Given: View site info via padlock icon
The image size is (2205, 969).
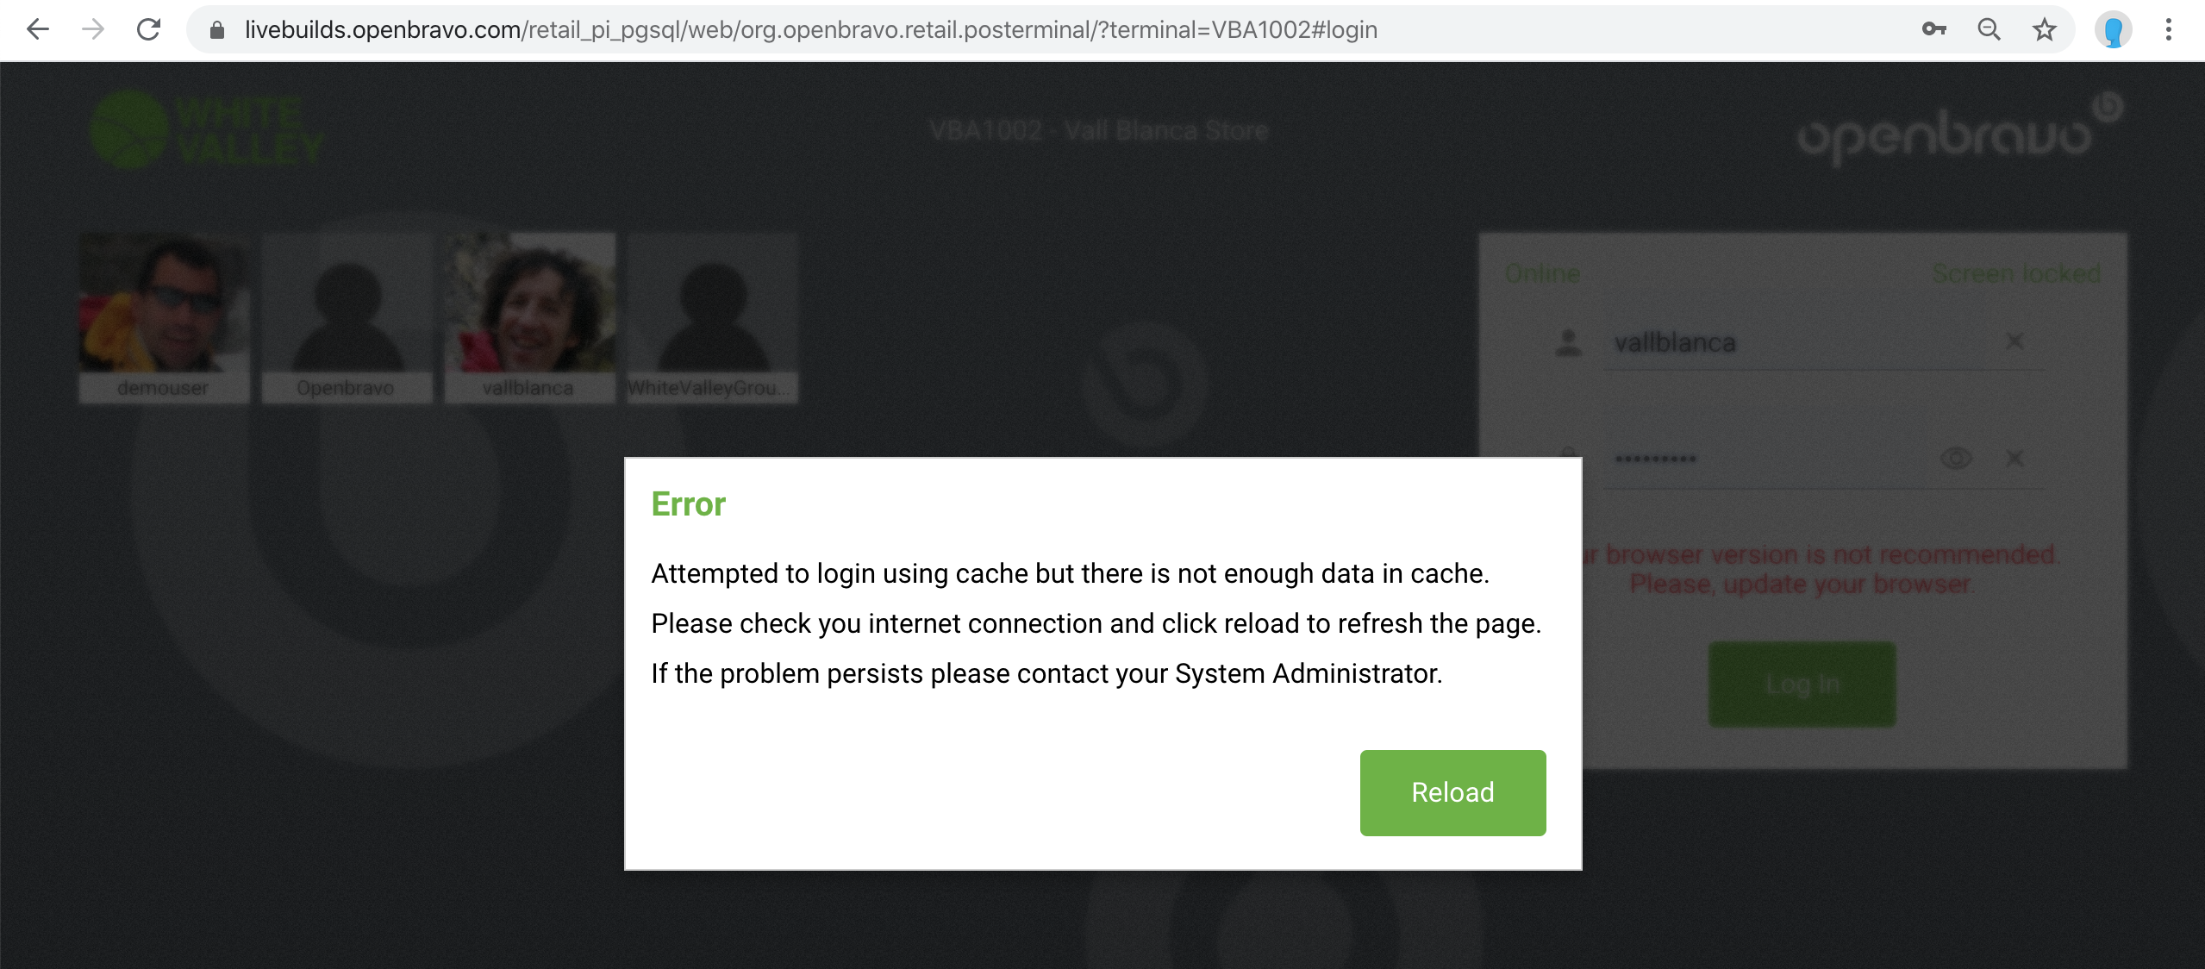Looking at the screenshot, I should pos(217,30).
